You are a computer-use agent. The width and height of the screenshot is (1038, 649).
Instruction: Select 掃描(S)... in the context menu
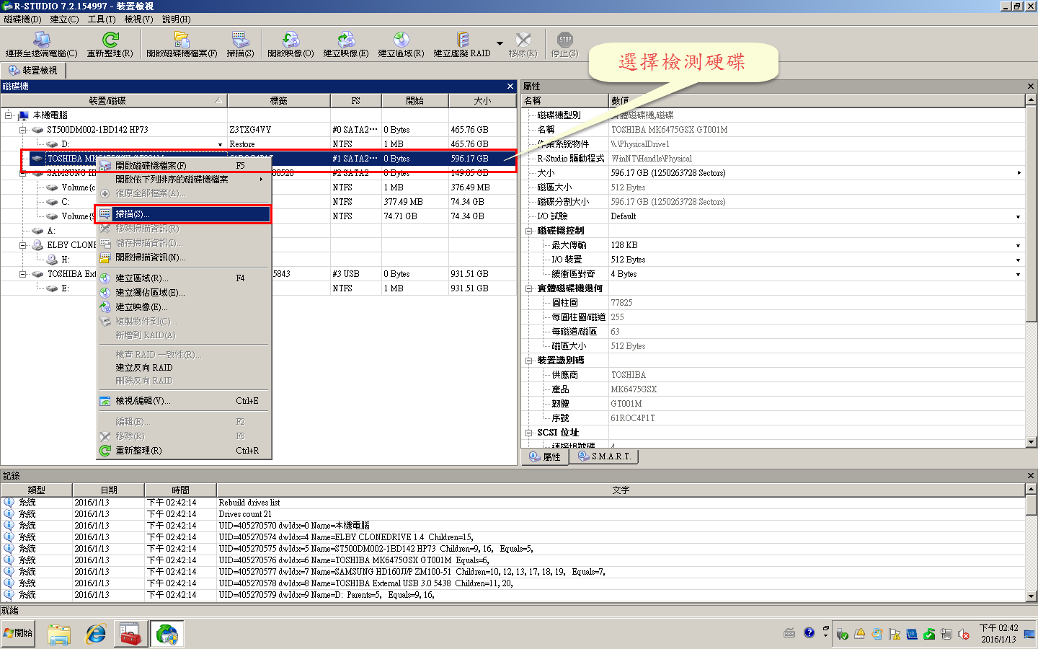133,214
